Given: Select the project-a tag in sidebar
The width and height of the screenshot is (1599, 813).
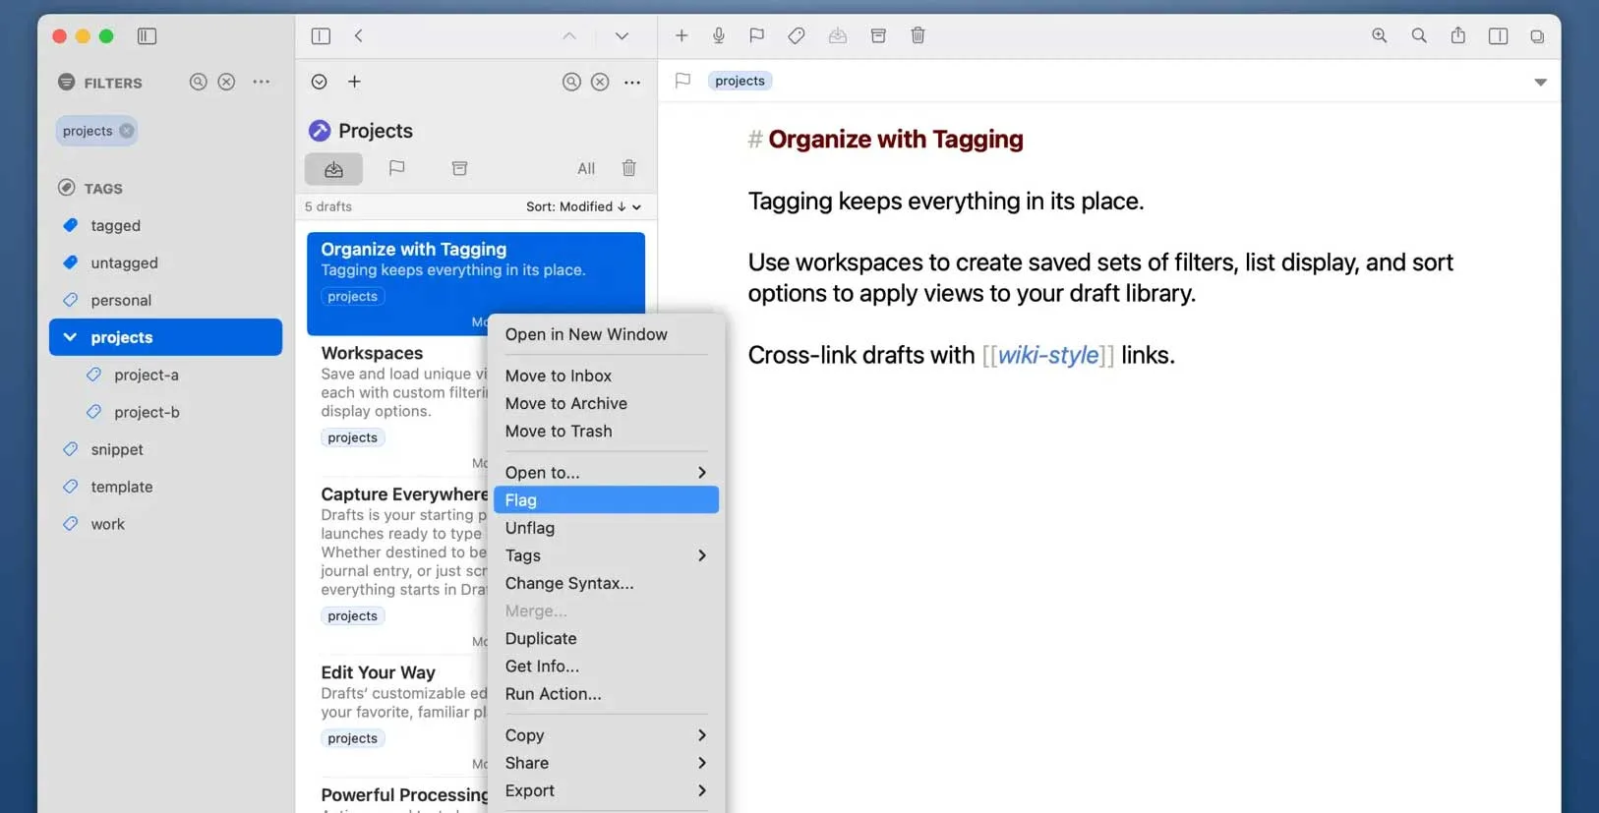Looking at the screenshot, I should point(147,375).
